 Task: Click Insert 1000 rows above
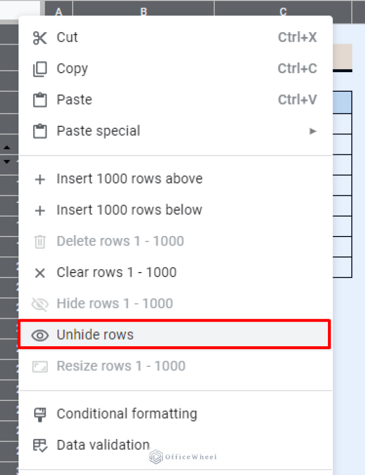(x=129, y=179)
